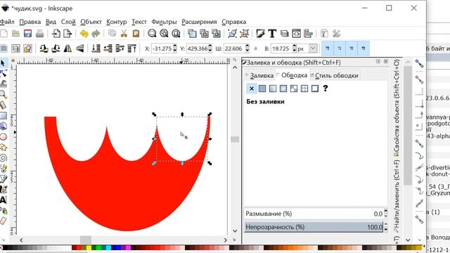This screenshot has width=450, height=253.
Task: Select the Node editing tool in the toolbox
Action: pos(3,73)
